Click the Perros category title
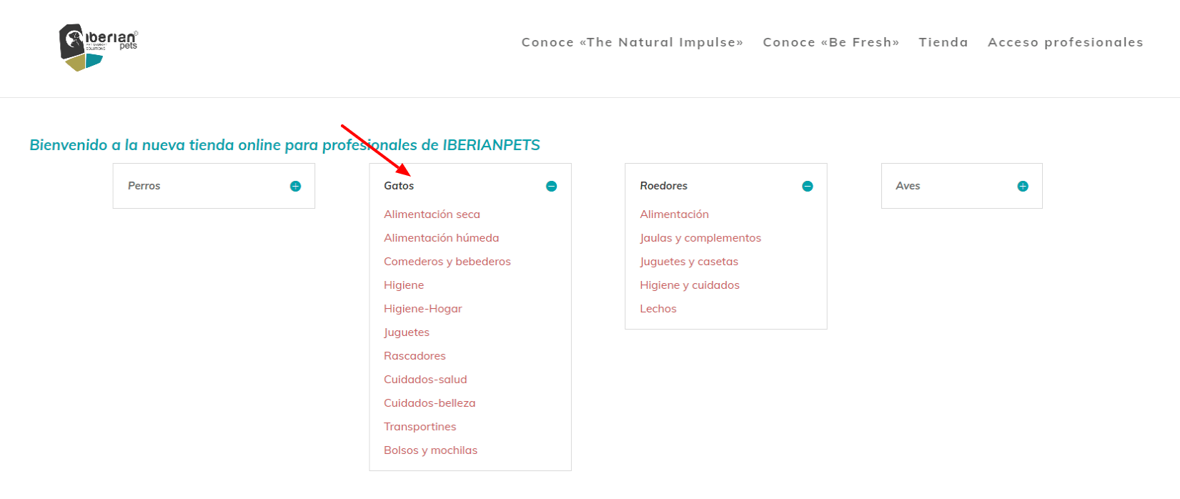Viewport: 1180px width, 499px height. [x=144, y=186]
